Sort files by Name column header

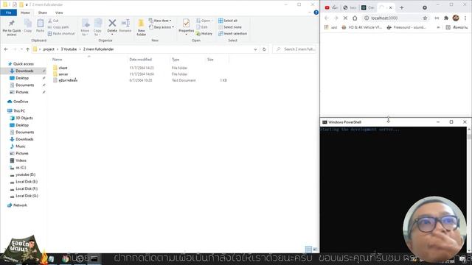pos(58,60)
